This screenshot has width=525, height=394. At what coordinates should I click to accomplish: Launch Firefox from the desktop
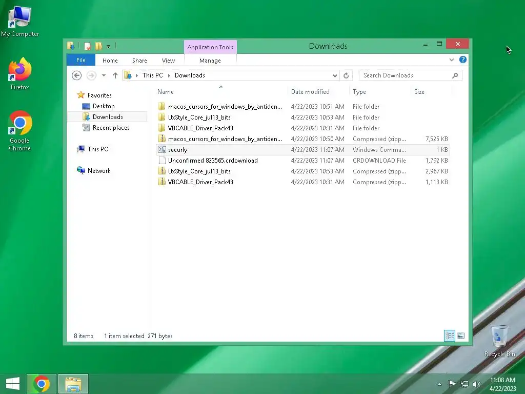pyautogui.click(x=20, y=74)
